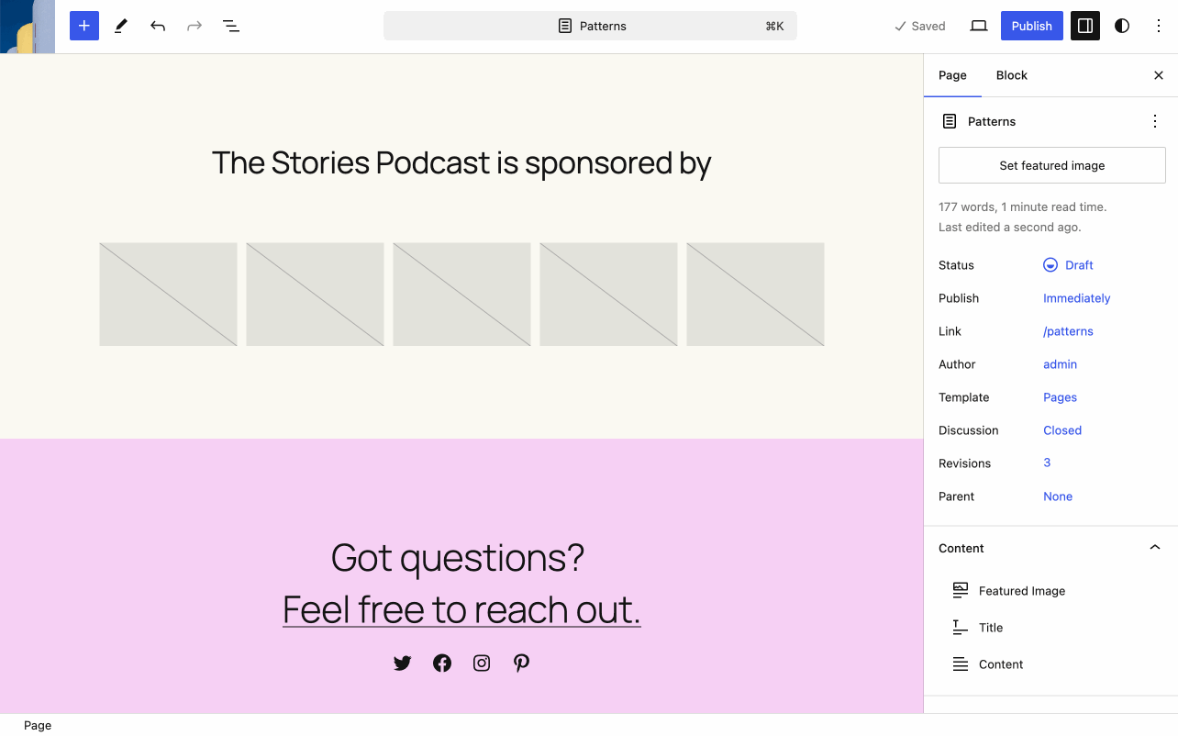
Task: Open the Document Overview list view
Action: 231,26
